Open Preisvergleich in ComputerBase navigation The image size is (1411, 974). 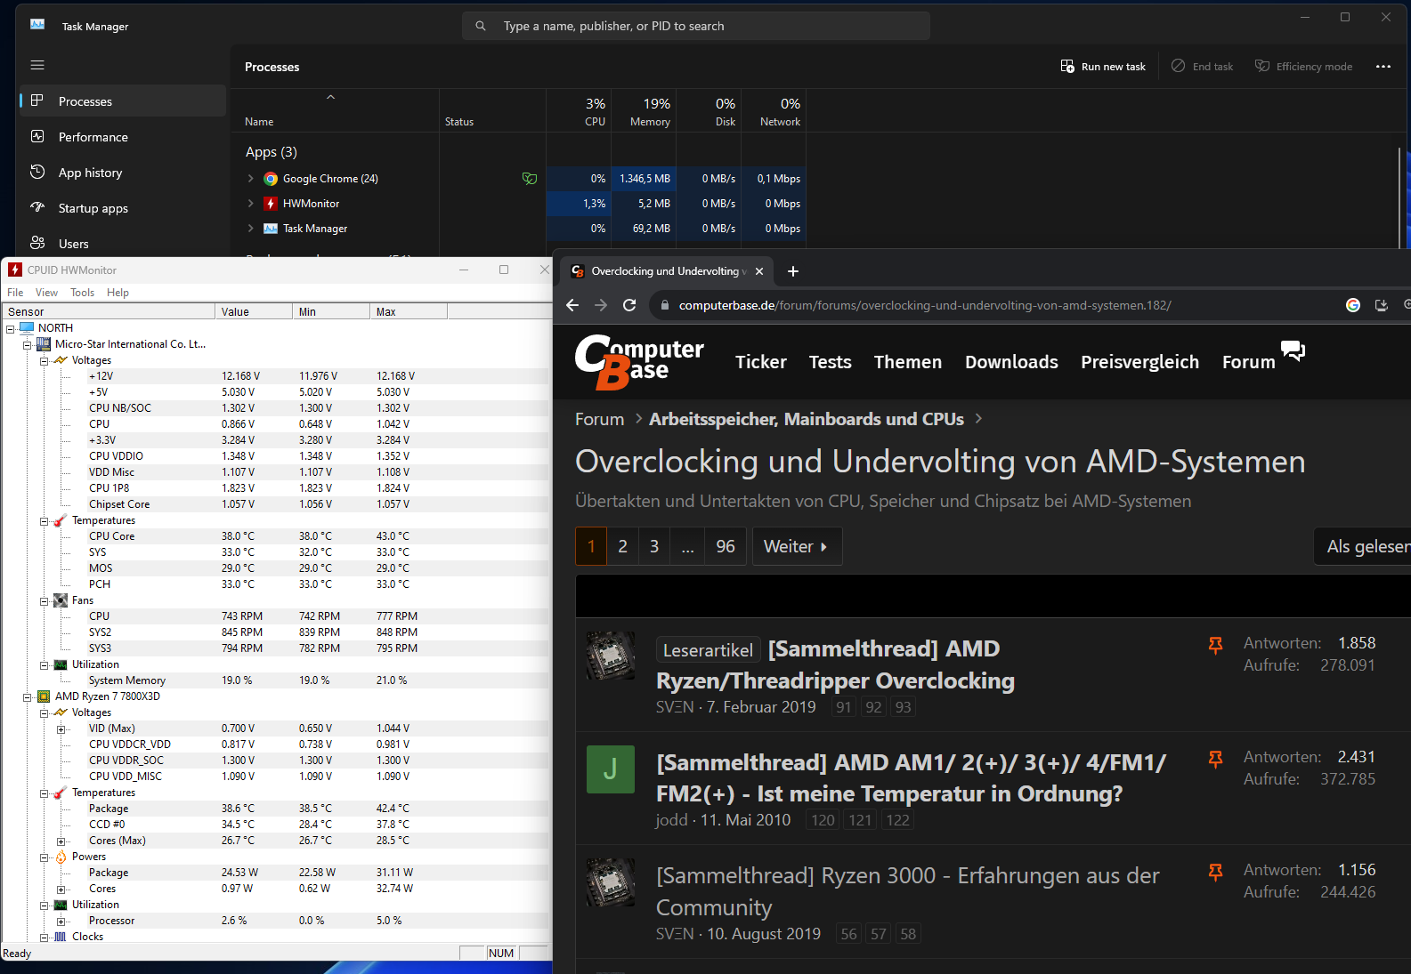pyautogui.click(x=1139, y=362)
